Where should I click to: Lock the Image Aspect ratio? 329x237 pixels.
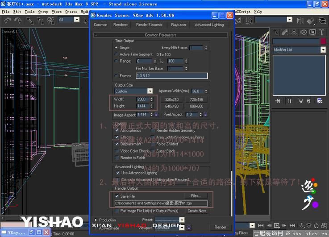[x=156, y=115]
